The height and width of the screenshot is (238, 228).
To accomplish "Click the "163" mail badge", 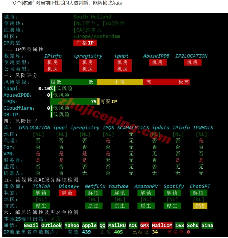I will coord(180,226).
